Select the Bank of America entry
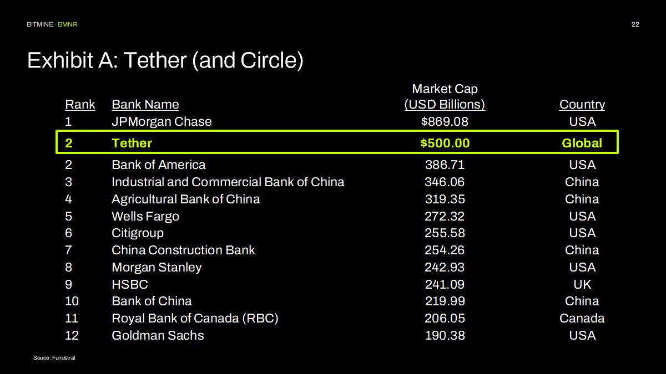The image size is (666, 374). click(x=158, y=165)
